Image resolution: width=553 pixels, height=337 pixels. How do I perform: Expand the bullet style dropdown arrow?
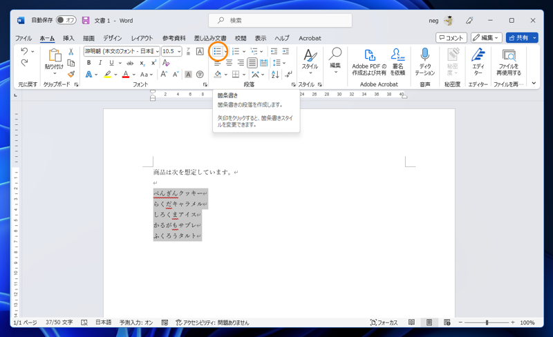(226, 52)
